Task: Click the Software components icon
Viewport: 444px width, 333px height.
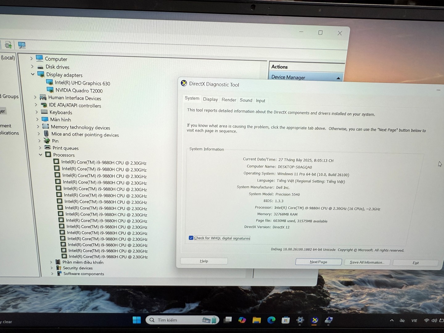Action: pyautogui.click(x=59, y=273)
